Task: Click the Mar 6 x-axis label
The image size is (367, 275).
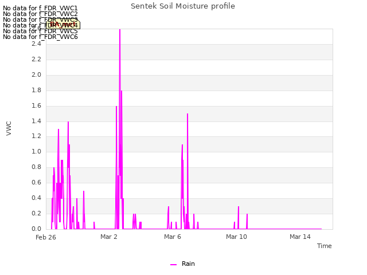Action: coord(173,237)
